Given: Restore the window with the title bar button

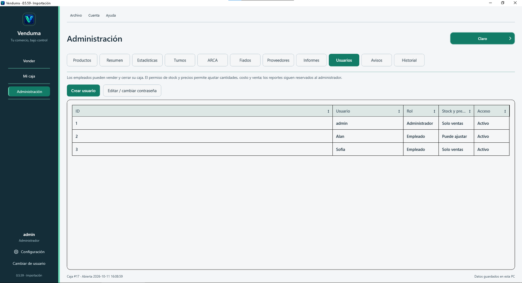Looking at the screenshot, I should pyautogui.click(x=502, y=3).
